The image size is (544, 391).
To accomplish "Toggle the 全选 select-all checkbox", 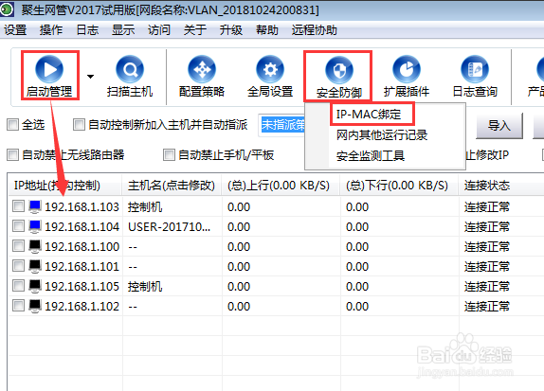I will tap(13, 124).
